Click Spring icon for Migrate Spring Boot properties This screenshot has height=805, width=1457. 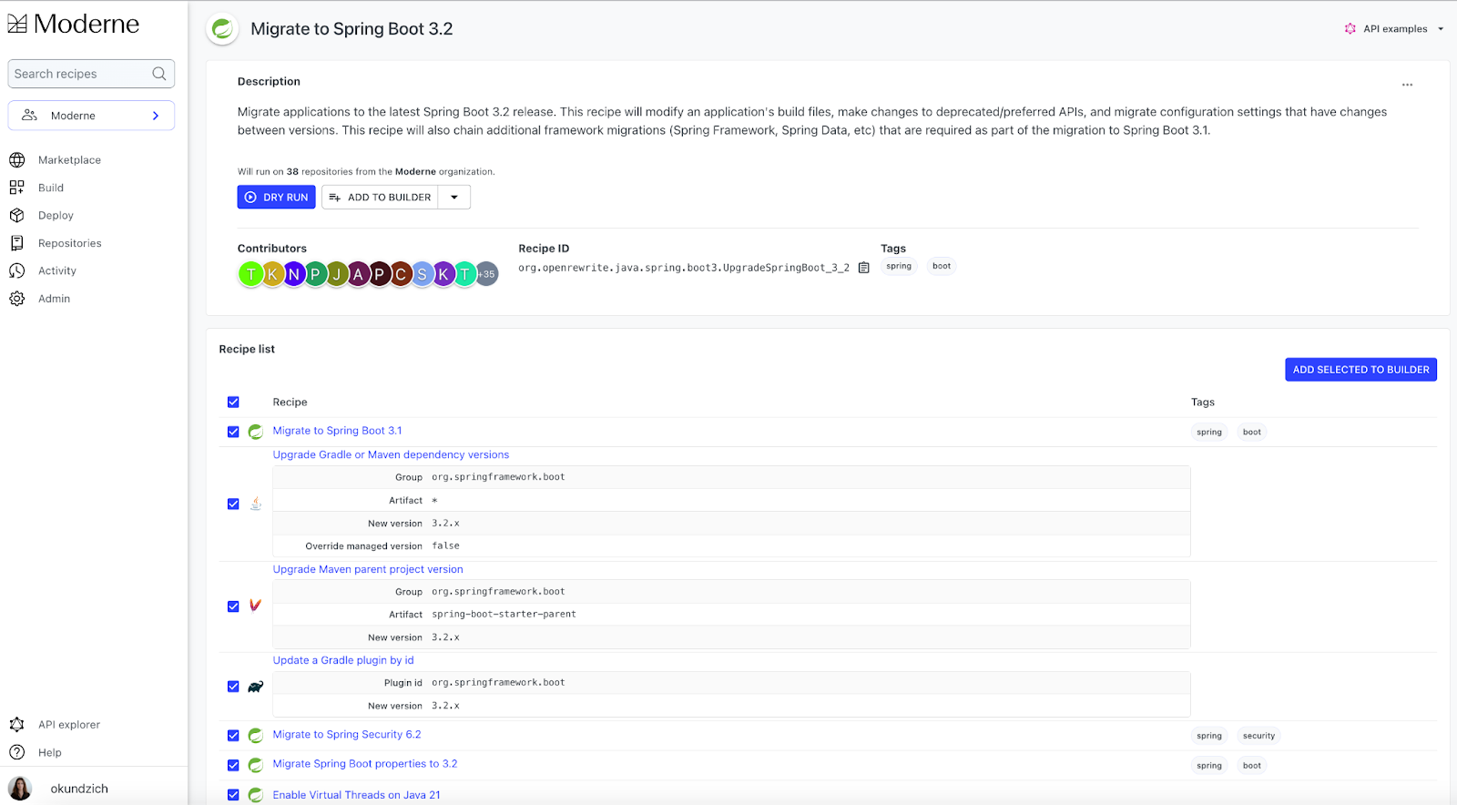[256, 765]
